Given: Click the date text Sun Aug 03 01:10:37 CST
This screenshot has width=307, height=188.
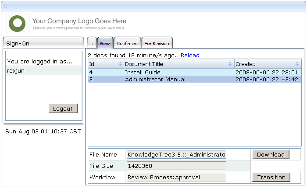Looking at the screenshot, I should pyautogui.click(x=43, y=132).
